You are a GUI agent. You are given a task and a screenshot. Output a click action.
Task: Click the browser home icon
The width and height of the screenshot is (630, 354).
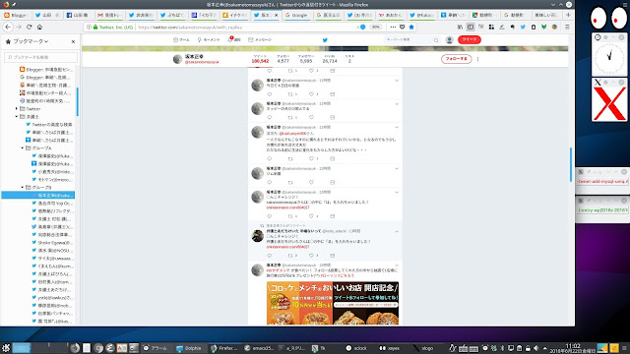39,27
